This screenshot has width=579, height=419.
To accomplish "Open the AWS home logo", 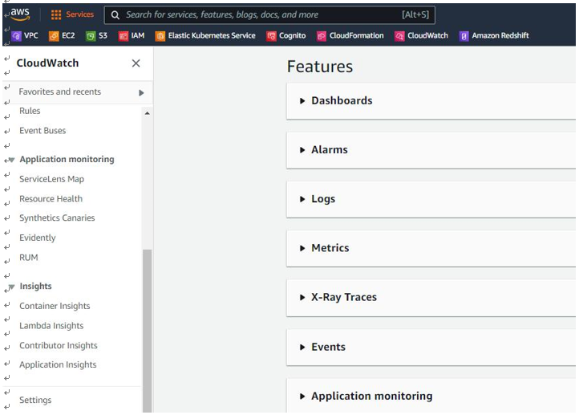I will pyautogui.click(x=20, y=14).
